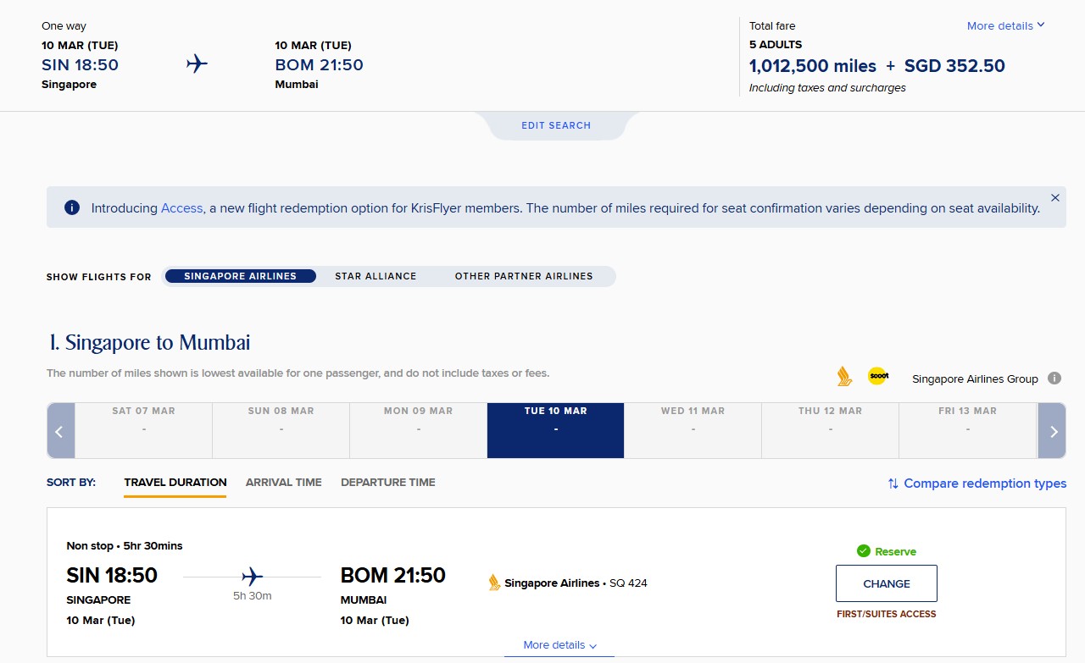Viewport: 1085px width, 663px height.
Task: Open the Access link in banner
Action: click(x=181, y=208)
